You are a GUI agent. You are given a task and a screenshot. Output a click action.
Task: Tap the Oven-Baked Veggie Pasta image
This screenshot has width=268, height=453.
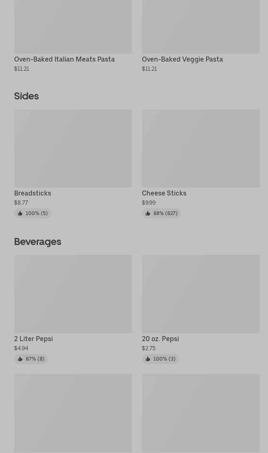[x=201, y=27]
